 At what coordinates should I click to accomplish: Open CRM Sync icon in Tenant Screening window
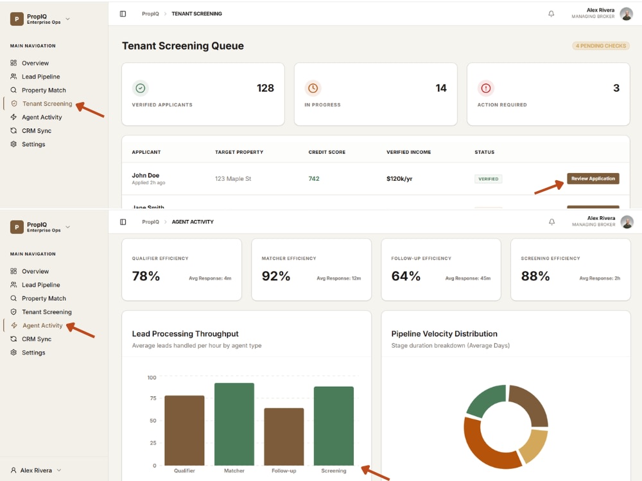click(x=13, y=130)
